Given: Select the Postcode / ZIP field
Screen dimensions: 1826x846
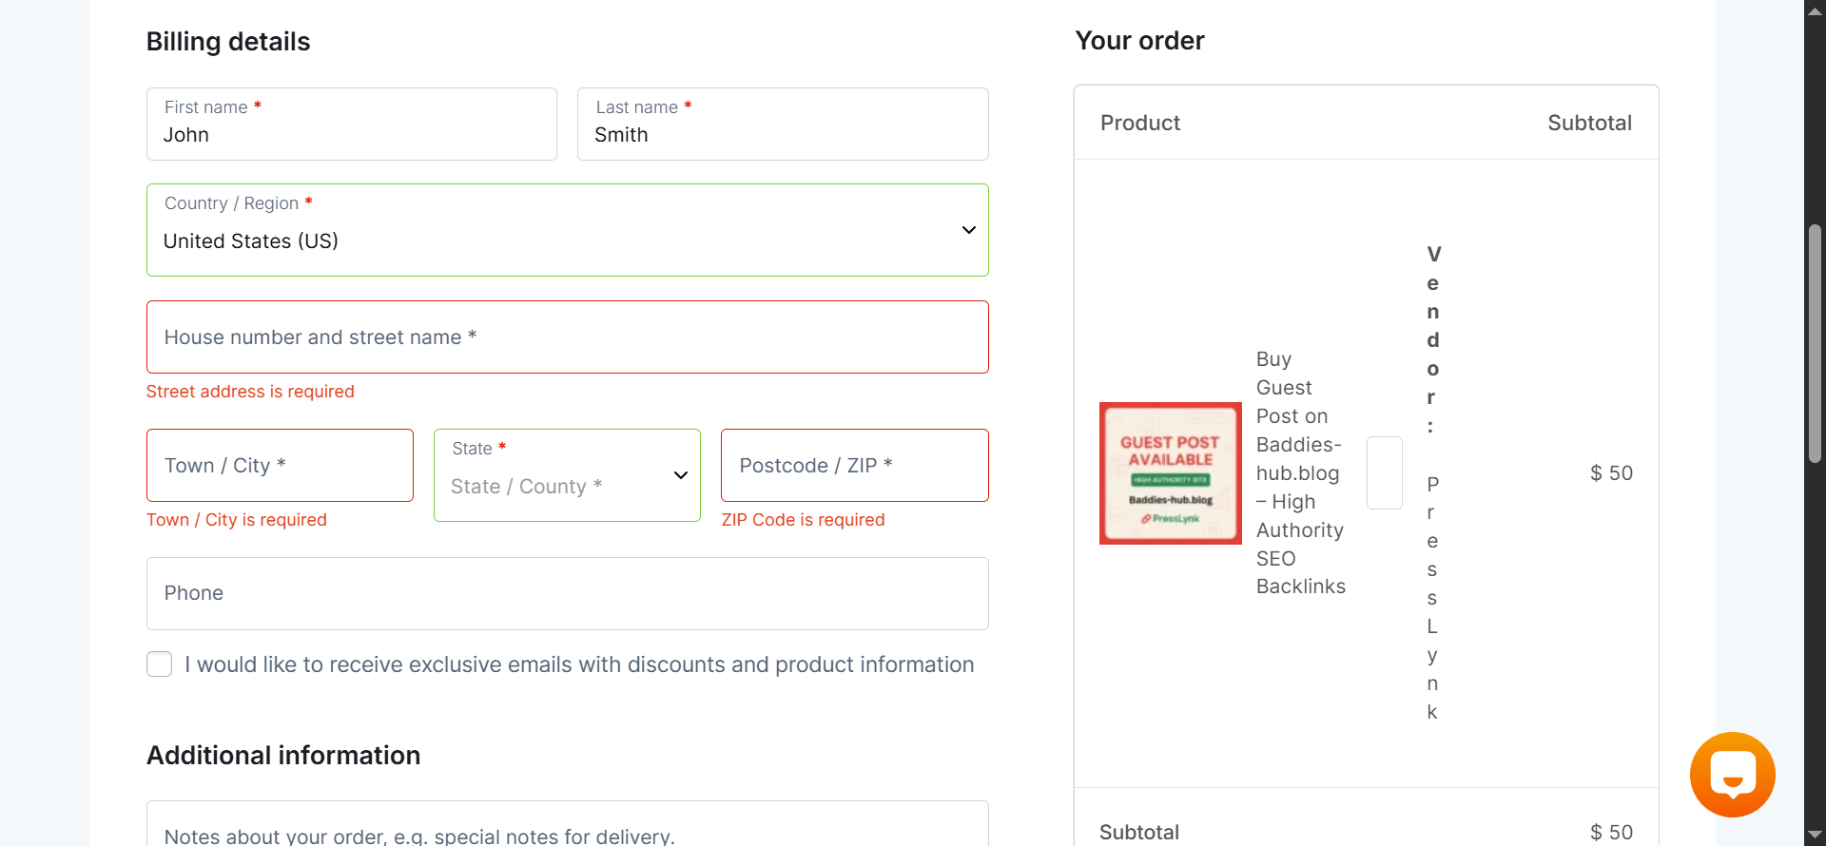Looking at the screenshot, I should pyautogui.click(x=855, y=466).
